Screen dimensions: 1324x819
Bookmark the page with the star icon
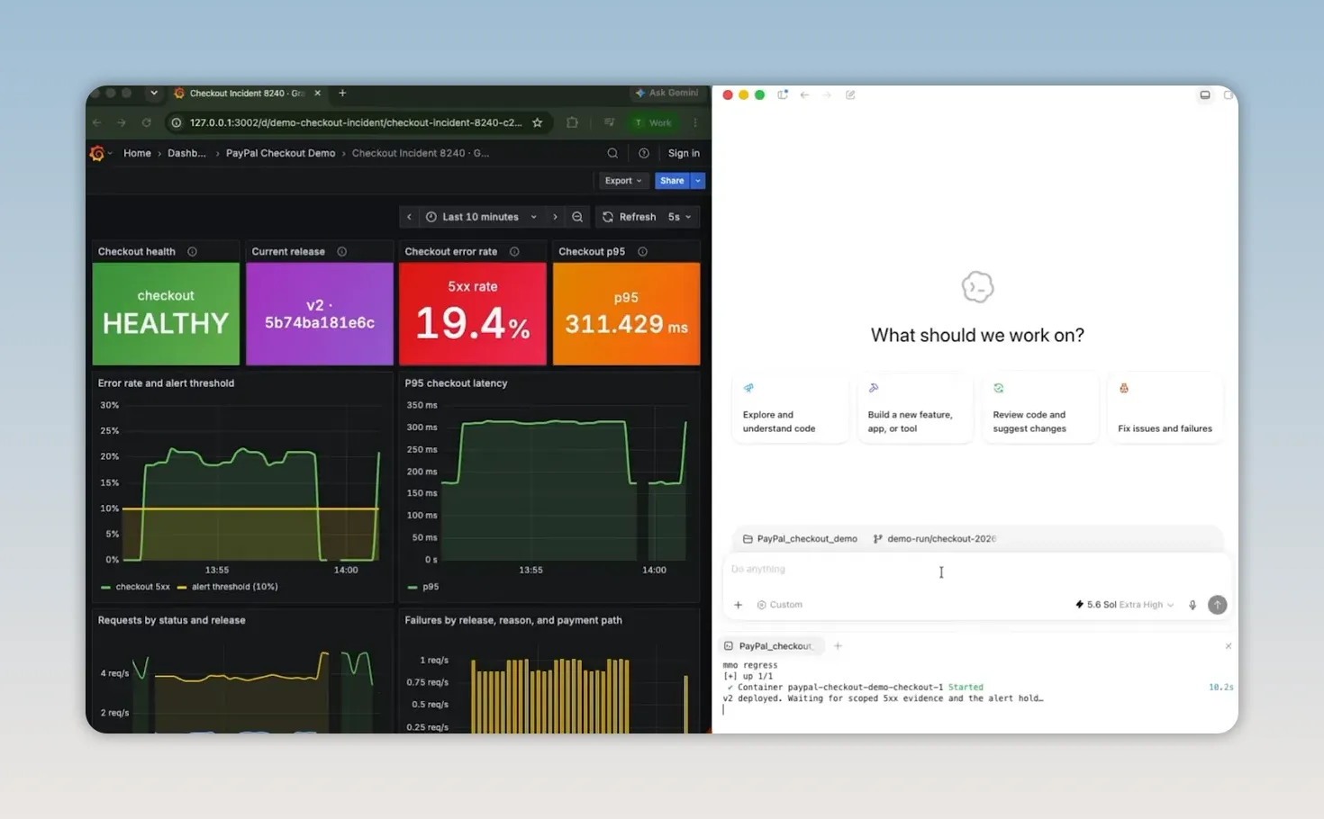click(x=538, y=122)
